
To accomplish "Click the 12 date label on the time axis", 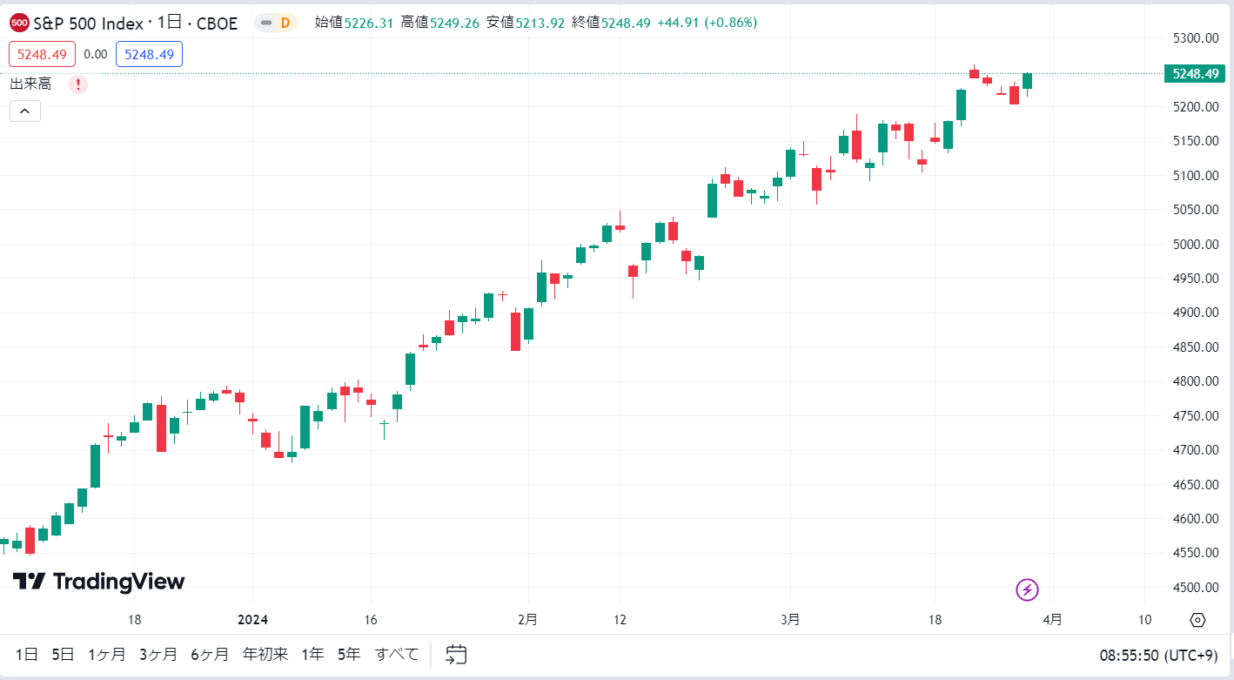I will pyautogui.click(x=620, y=620).
